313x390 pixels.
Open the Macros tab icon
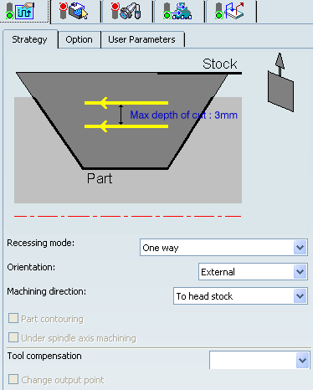(x=229, y=11)
